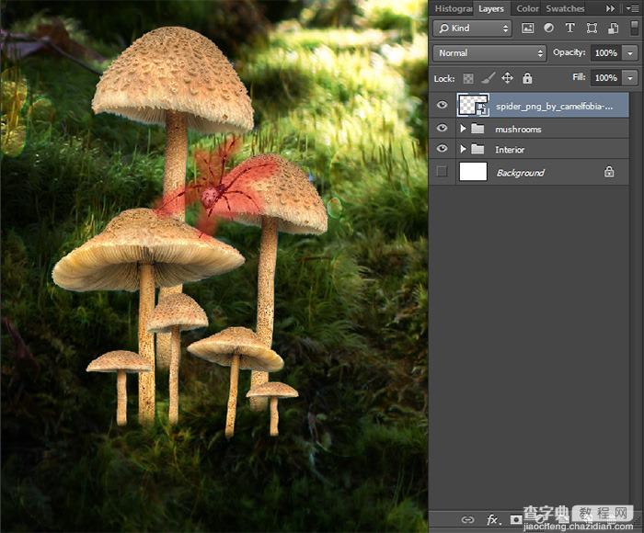This screenshot has width=644, height=533.
Task: Collapse panels with double-arrow icon
Action: [x=611, y=8]
